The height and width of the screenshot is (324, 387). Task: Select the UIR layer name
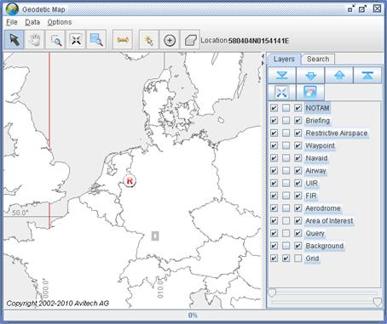(311, 183)
